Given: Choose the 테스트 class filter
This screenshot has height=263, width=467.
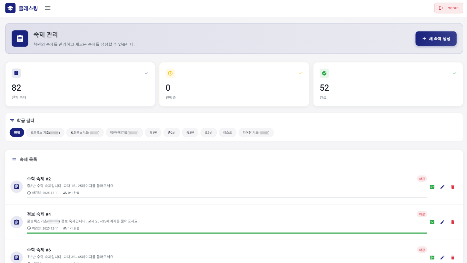Looking at the screenshot, I should coord(228,132).
